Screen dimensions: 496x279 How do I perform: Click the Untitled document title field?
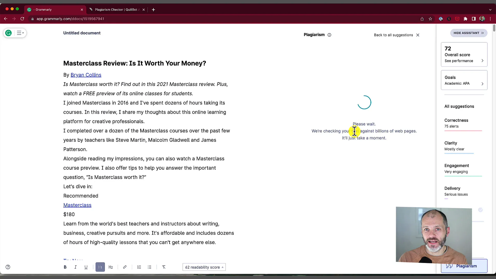tap(82, 33)
